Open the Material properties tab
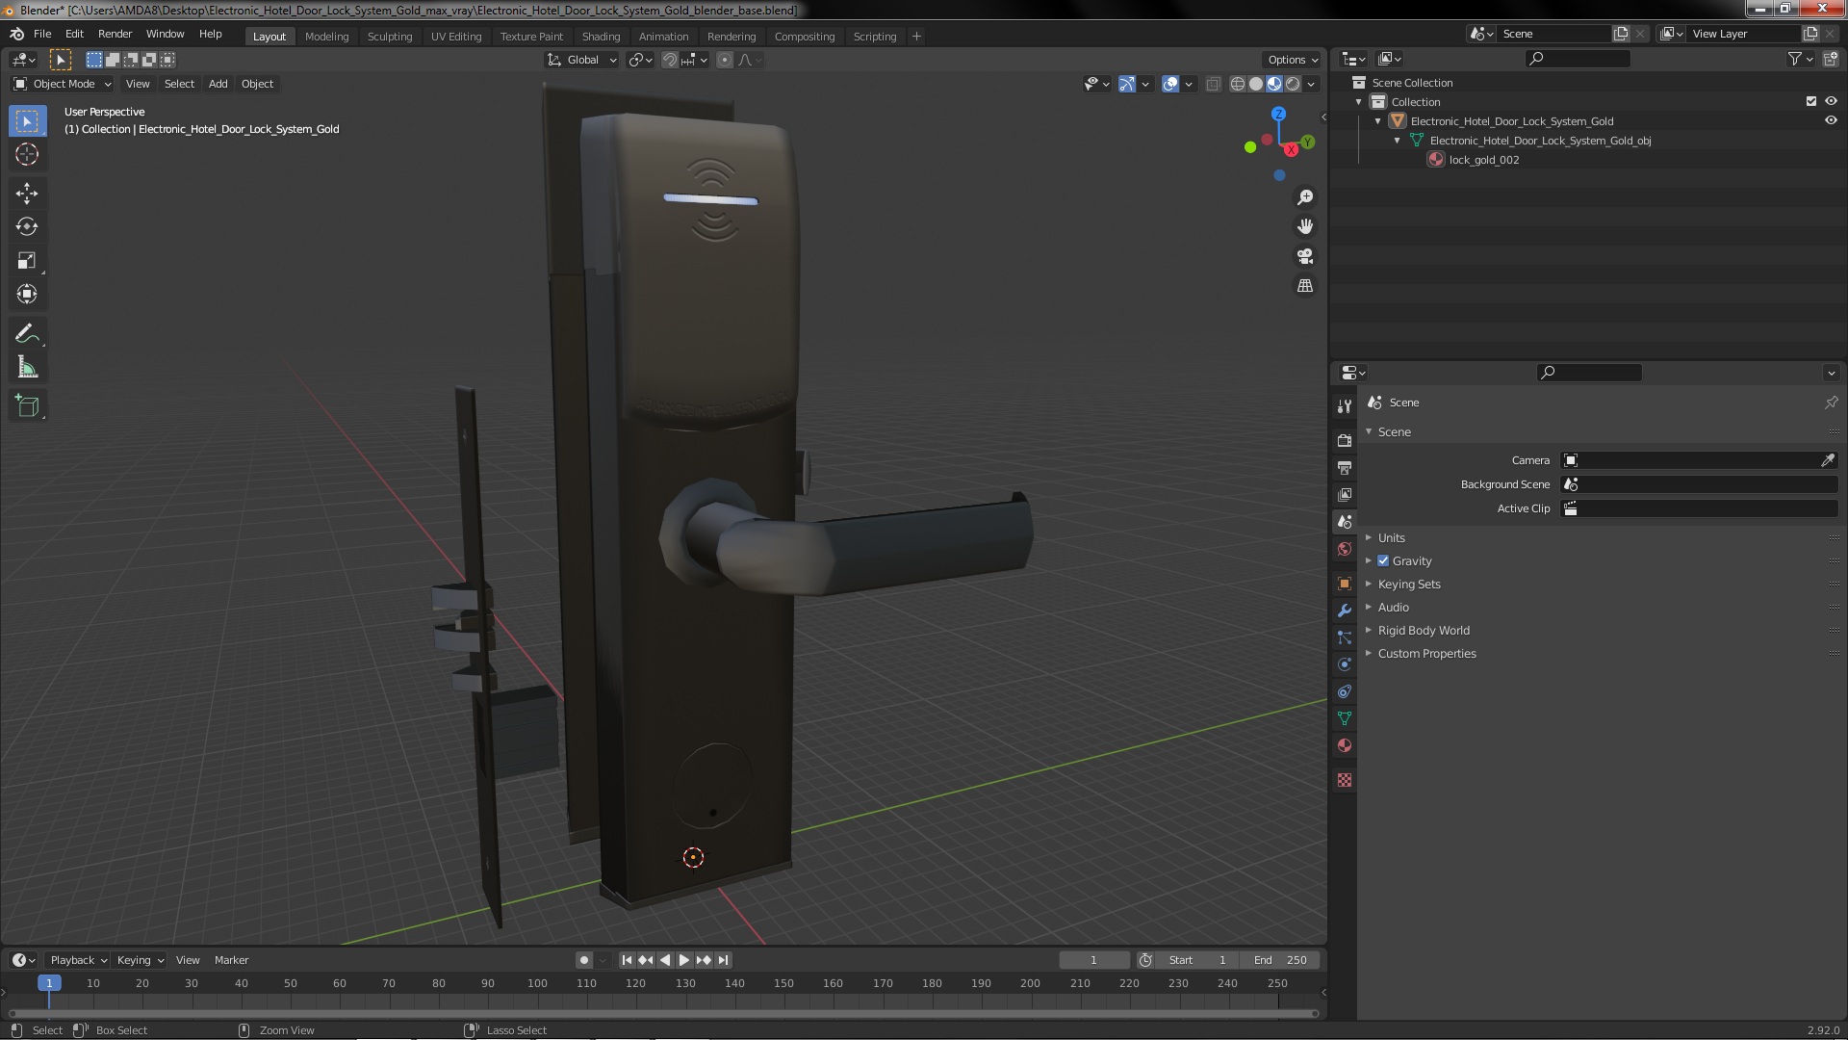This screenshot has width=1848, height=1040. tap(1345, 745)
